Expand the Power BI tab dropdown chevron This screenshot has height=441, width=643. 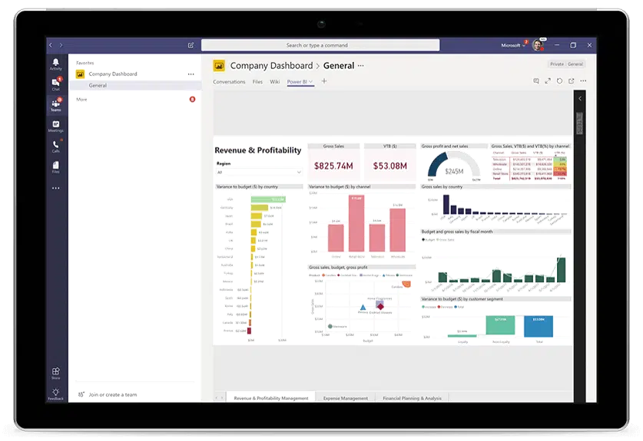pyautogui.click(x=310, y=81)
